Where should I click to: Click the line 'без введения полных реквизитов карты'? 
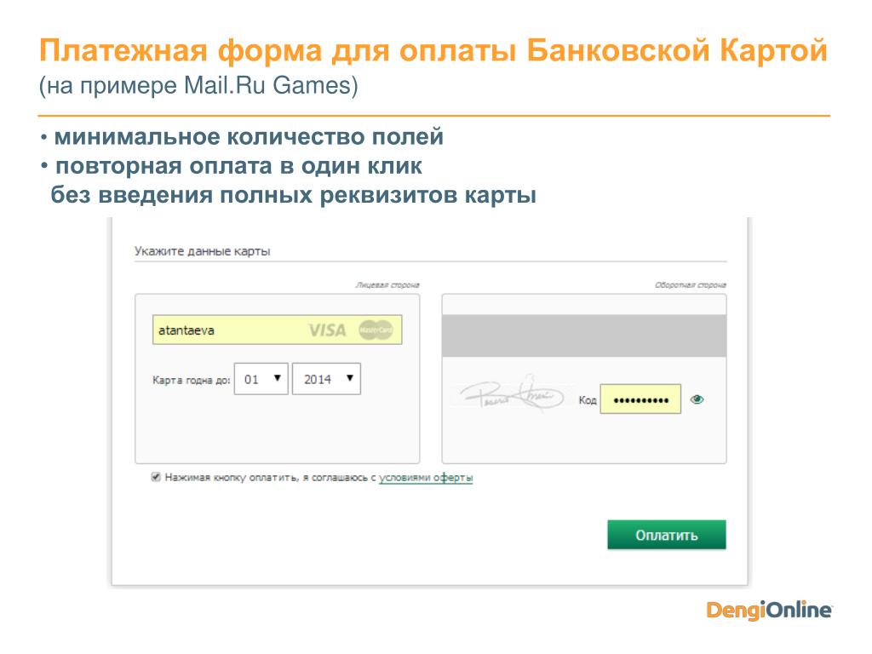pyautogui.click(x=293, y=195)
